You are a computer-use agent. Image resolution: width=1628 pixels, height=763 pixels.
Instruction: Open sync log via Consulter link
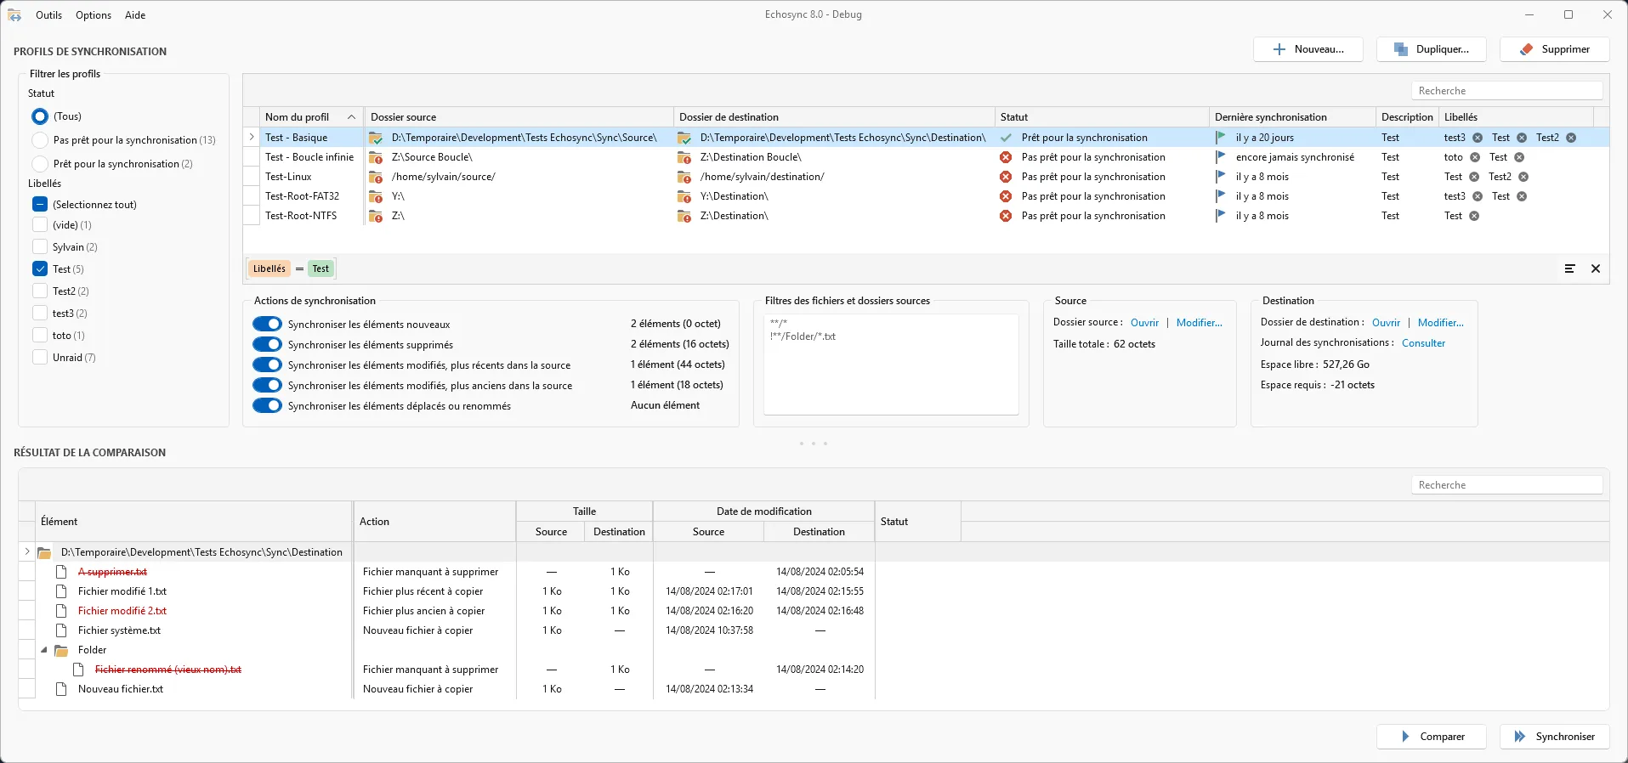click(1423, 343)
